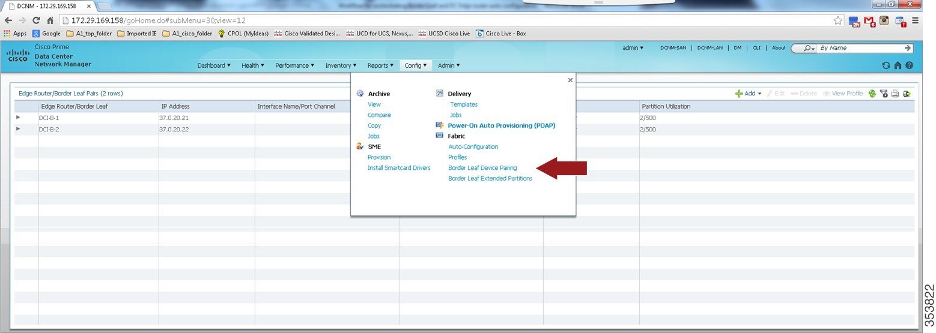This screenshot has width=936, height=333.
Task: Expand the DCI-B-1 row
Action: (x=18, y=118)
